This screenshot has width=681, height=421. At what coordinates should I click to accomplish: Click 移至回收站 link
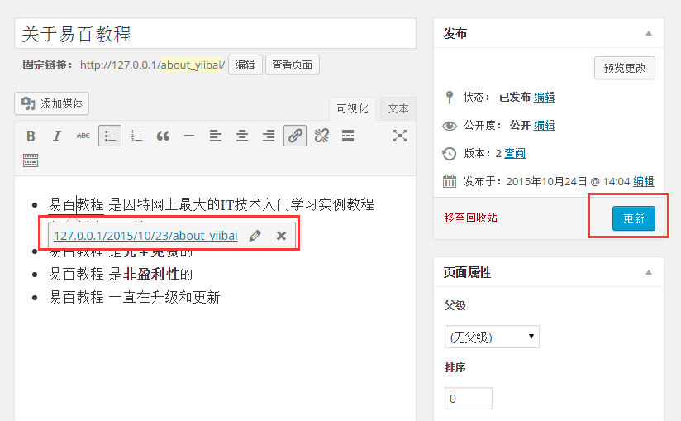pos(470,218)
